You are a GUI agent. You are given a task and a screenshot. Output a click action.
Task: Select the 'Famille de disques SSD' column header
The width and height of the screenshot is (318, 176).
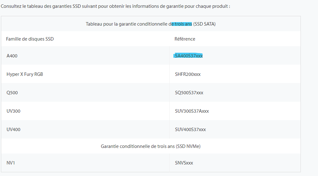pos(30,39)
